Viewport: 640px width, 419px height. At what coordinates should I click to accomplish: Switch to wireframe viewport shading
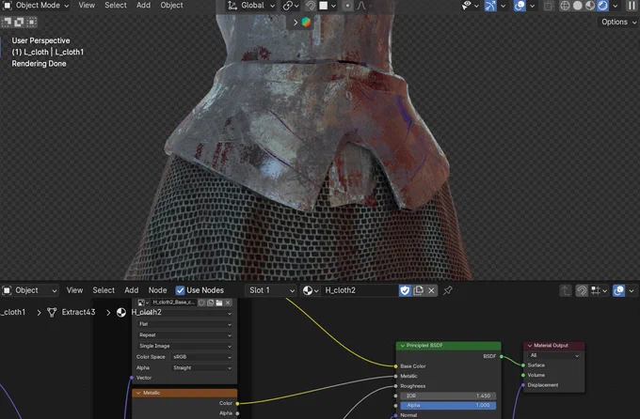[565, 6]
